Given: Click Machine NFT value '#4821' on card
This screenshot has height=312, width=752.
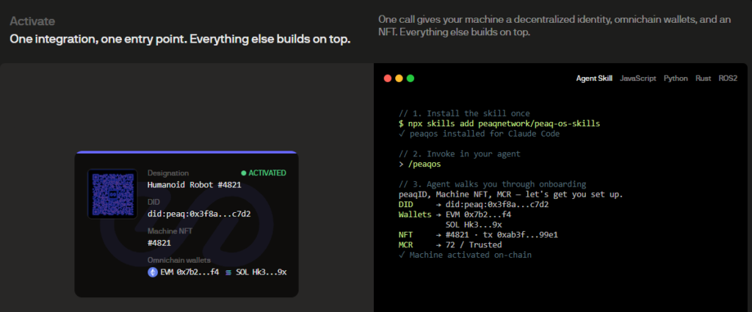Looking at the screenshot, I should tap(159, 243).
